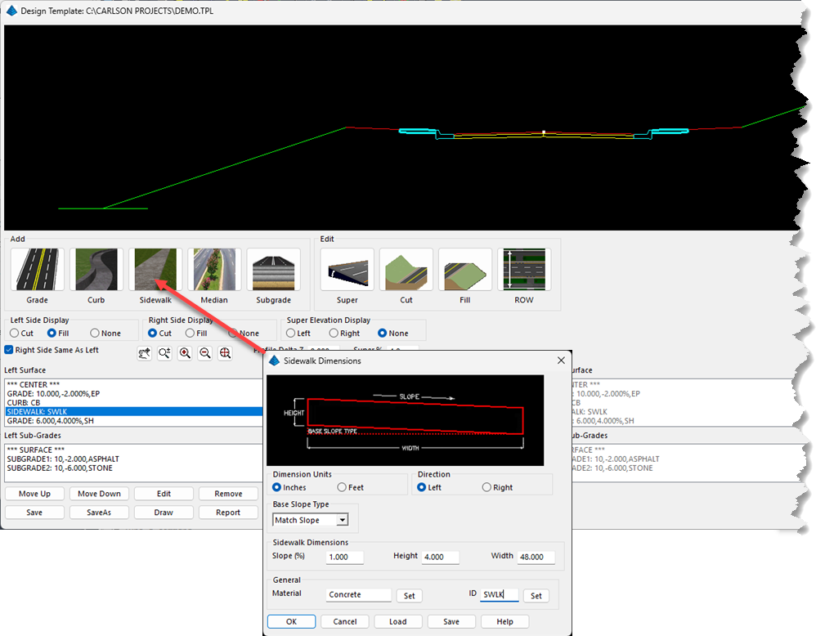Open the Median template icon
Image resolution: width=816 pixels, height=636 pixels.
click(x=214, y=271)
